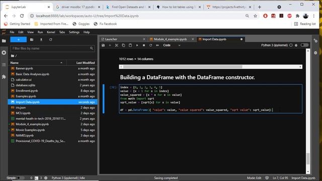Open debugger bug icon in toolbar
This screenshot has height=181, width=322.
coord(296,45)
